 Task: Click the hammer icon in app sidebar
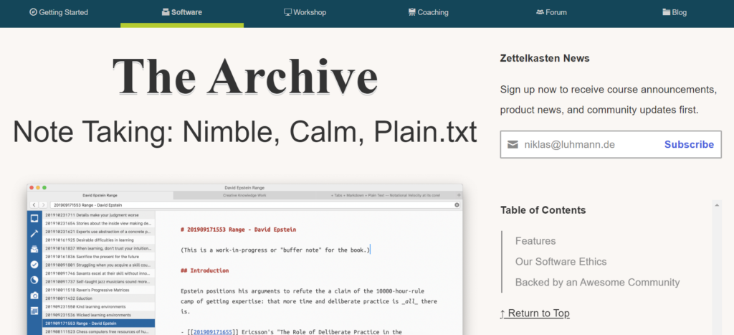pyautogui.click(x=34, y=233)
